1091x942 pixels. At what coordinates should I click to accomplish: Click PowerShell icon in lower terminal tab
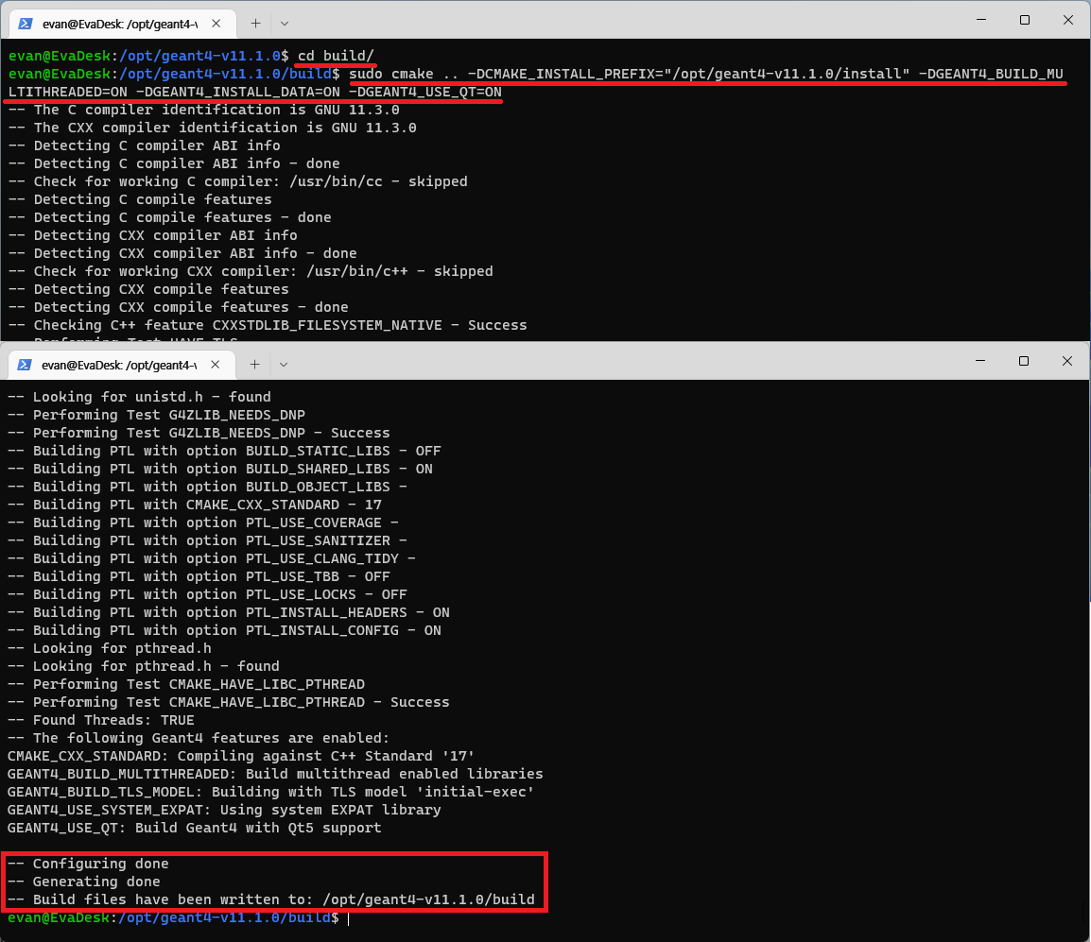pos(26,365)
